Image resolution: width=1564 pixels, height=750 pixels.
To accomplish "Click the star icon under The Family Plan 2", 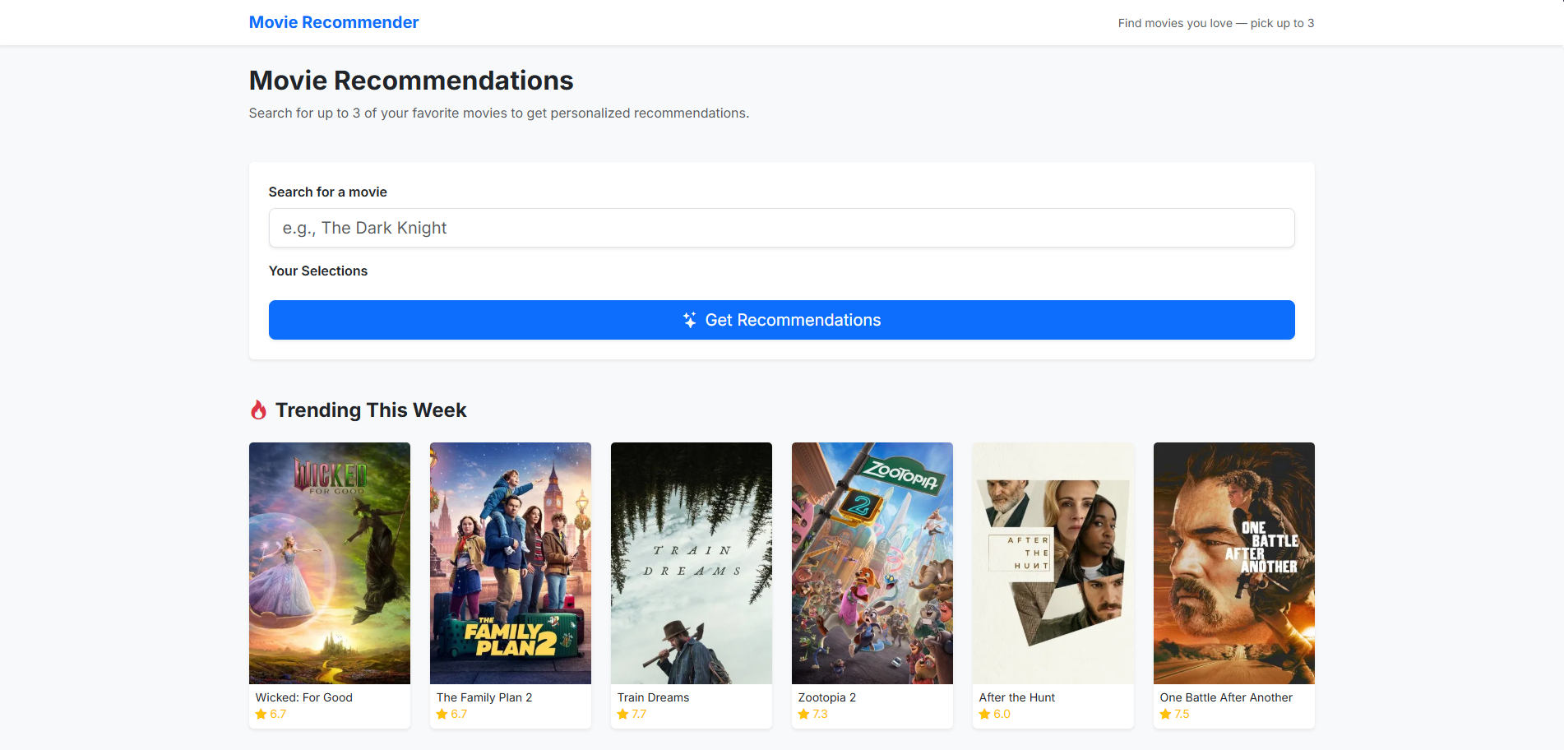I will [442, 714].
